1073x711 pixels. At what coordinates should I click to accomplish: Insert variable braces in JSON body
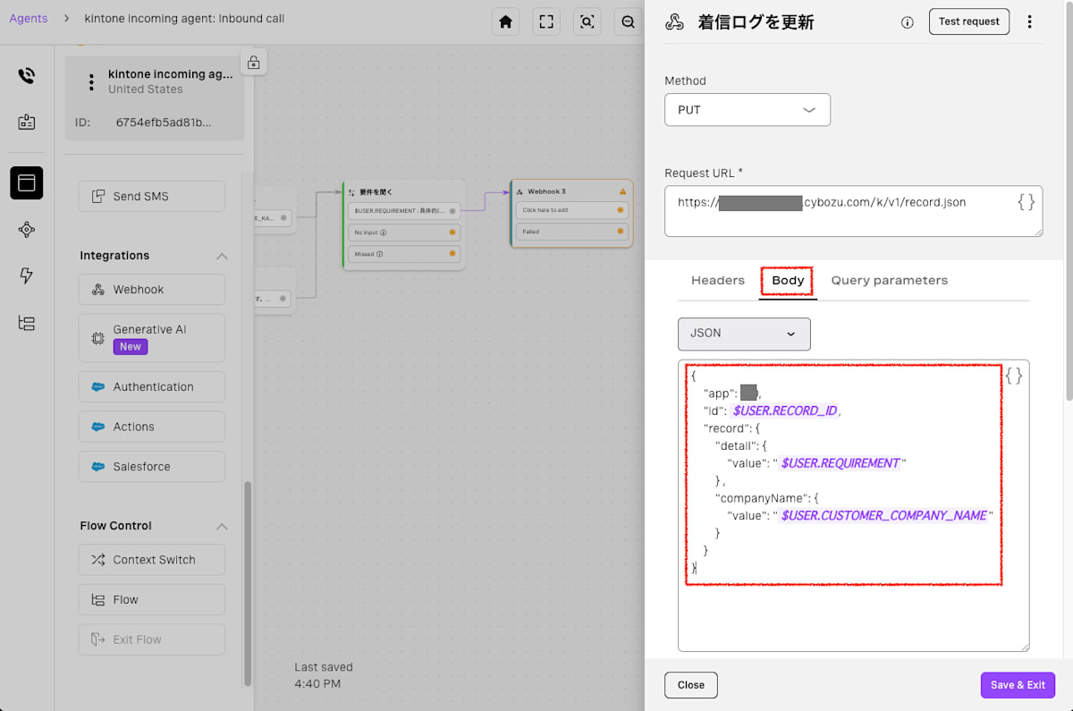pos(1014,376)
